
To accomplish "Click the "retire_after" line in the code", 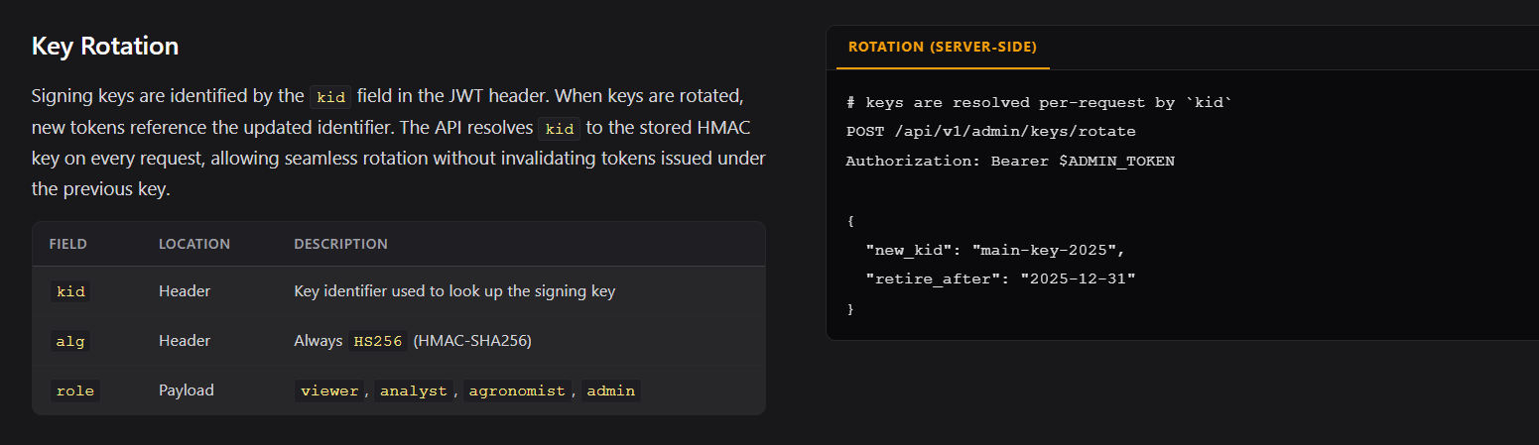I will pos(1000,279).
